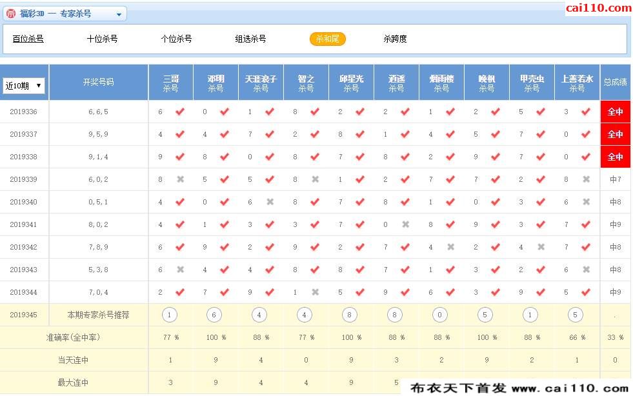
Task: Click 邓明 red checkmark in row 2019339
Action: point(225,179)
